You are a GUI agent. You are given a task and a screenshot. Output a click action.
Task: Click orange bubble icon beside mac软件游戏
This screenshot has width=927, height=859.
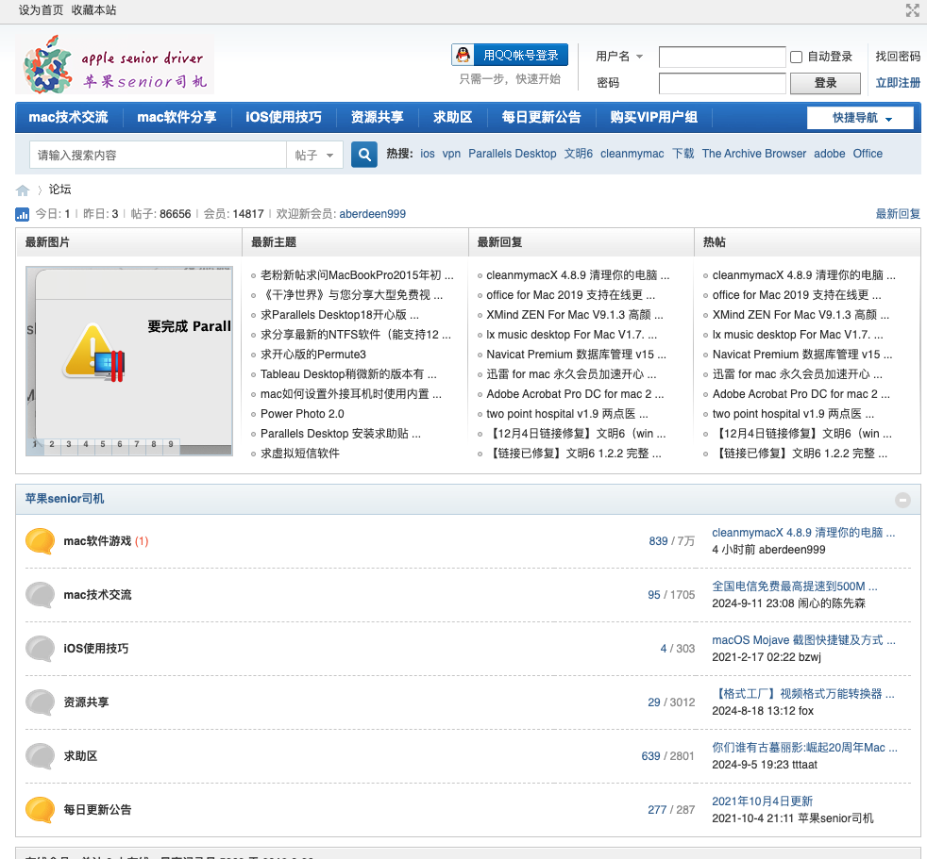pyautogui.click(x=41, y=541)
